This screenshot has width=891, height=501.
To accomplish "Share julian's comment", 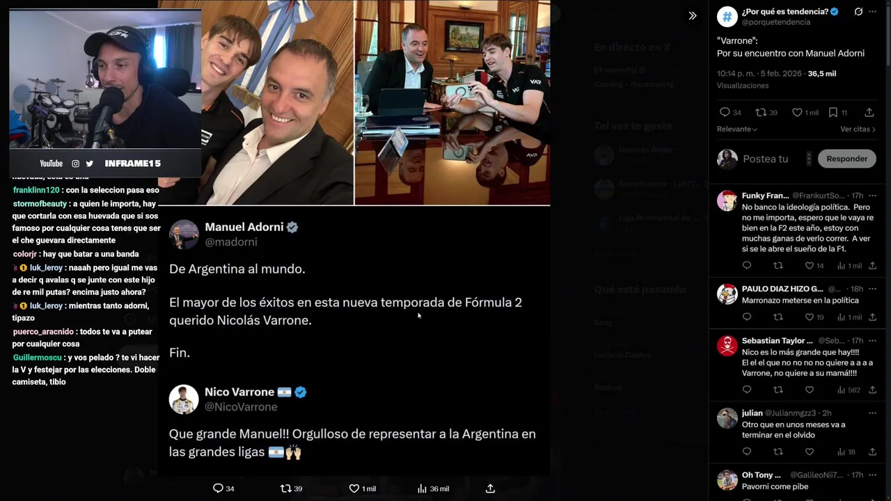I will (x=872, y=452).
